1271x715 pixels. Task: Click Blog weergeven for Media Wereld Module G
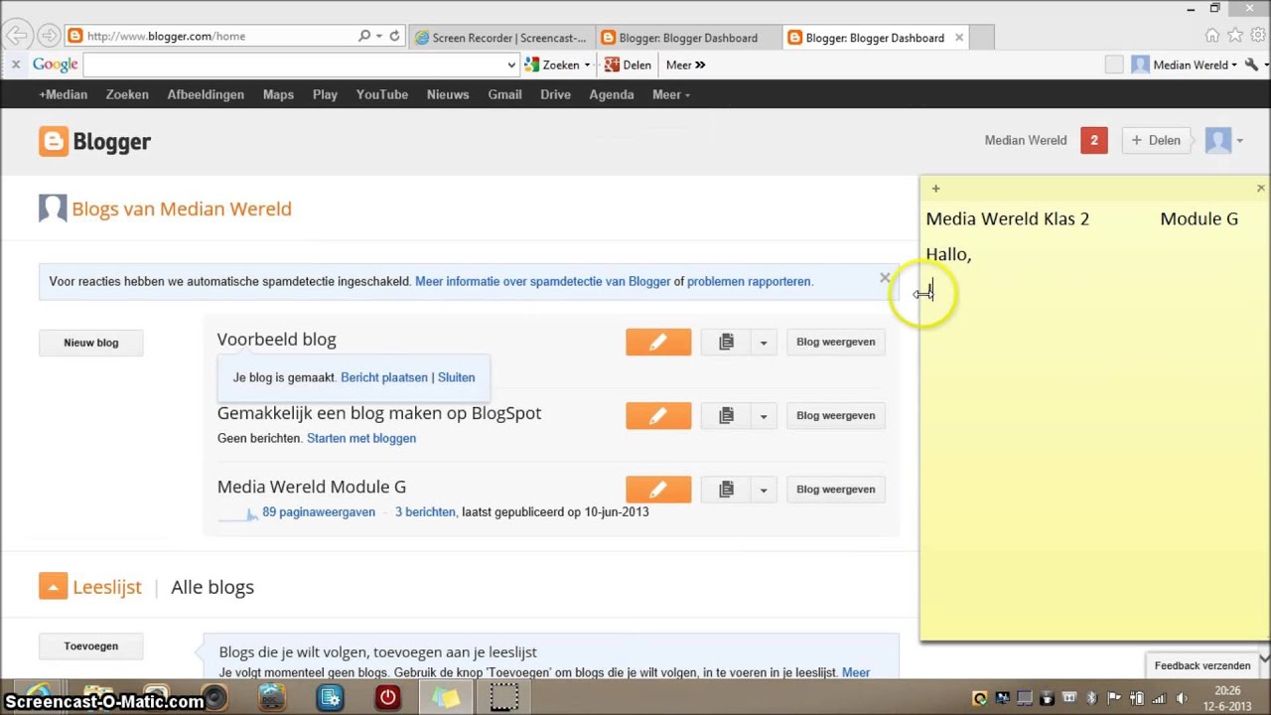point(835,489)
